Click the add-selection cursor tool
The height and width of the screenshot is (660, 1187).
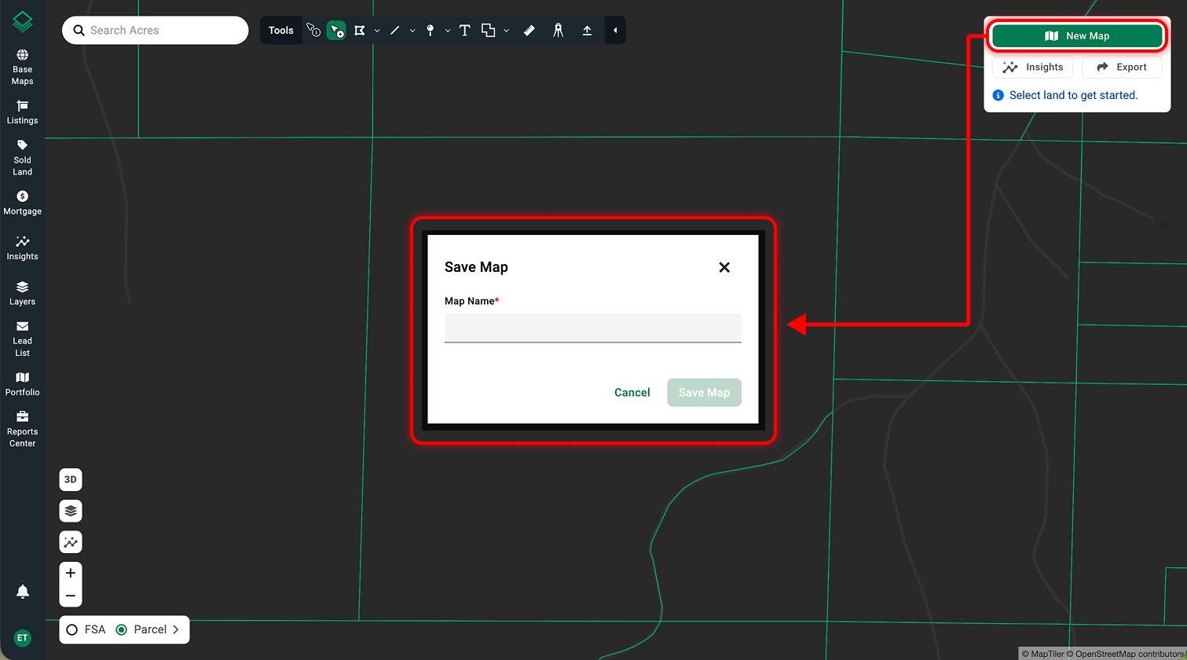click(x=336, y=31)
